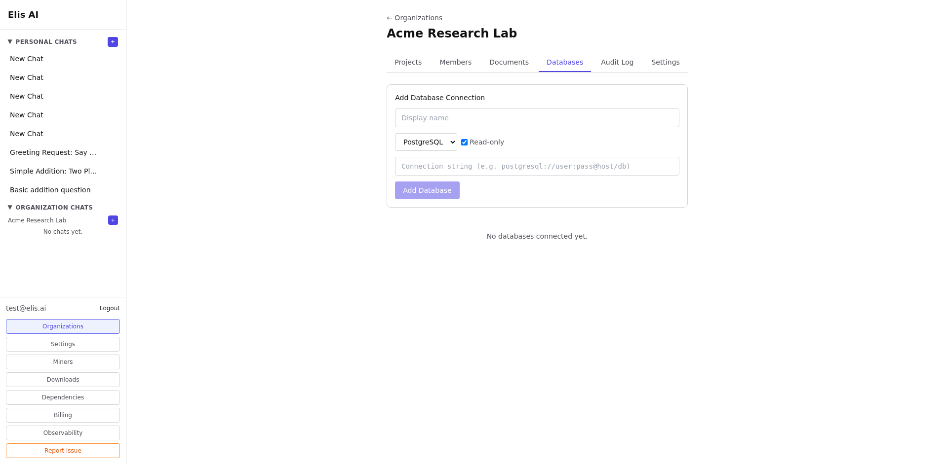The height and width of the screenshot is (464, 948).
Task: Collapse the Personal Chats section
Action: coord(10,42)
